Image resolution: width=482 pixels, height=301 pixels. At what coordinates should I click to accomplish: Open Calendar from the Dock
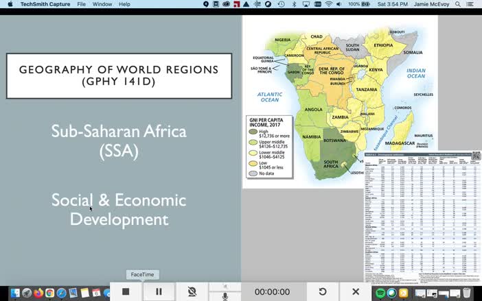tap(96, 293)
